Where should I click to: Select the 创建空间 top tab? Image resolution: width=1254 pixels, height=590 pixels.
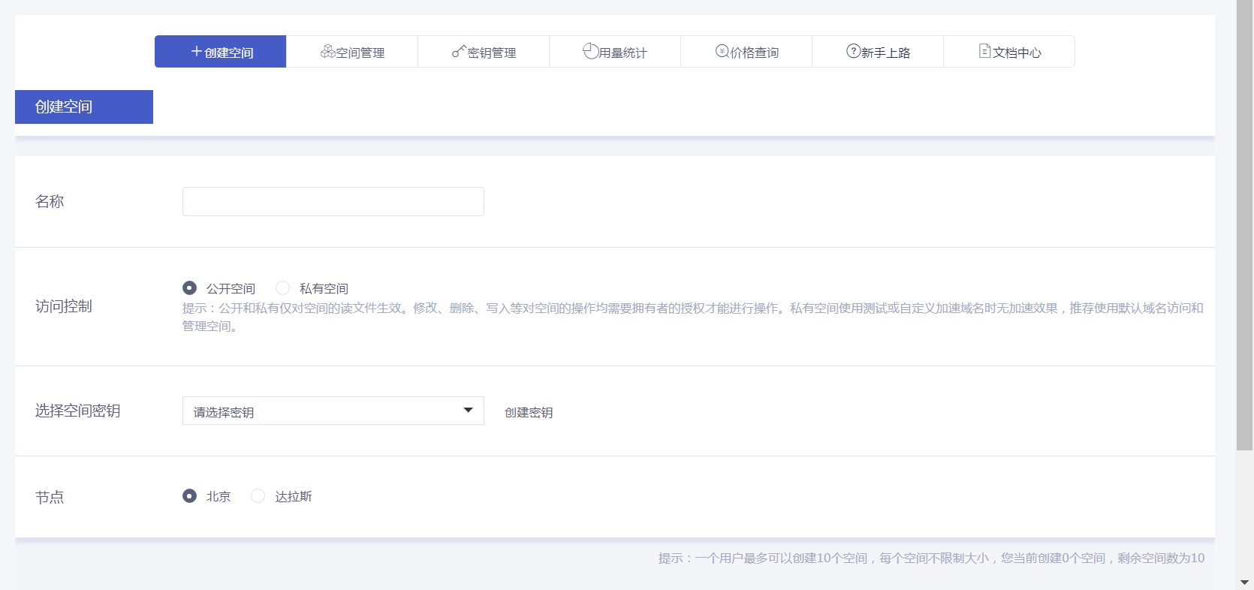point(221,52)
